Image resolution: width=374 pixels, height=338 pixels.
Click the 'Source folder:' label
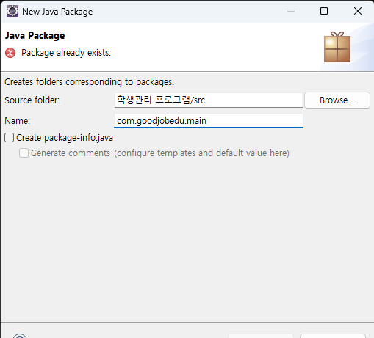coord(32,100)
